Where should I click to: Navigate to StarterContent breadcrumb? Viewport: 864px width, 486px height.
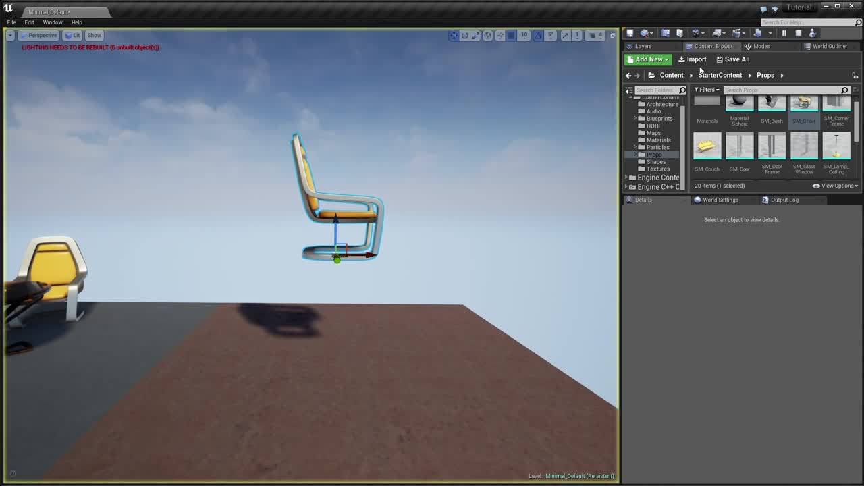coord(720,75)
